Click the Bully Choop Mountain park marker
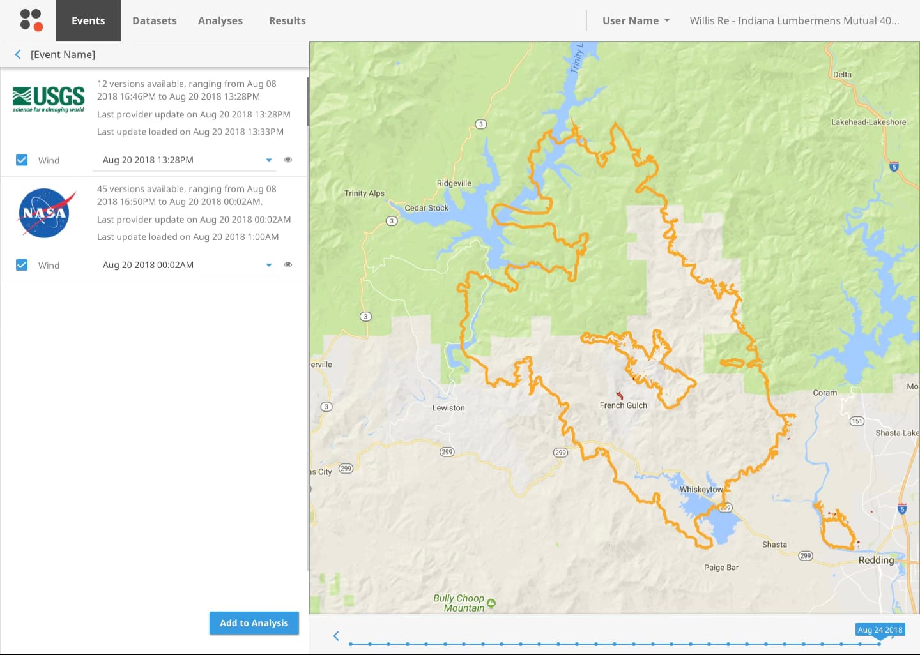 tap(491, 603)
